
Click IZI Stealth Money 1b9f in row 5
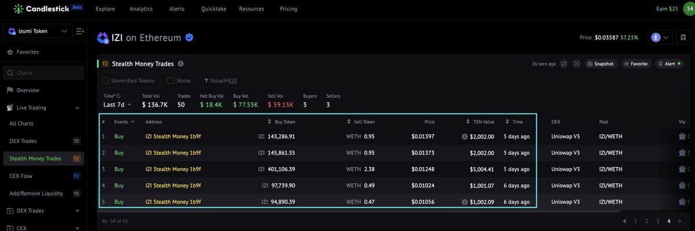(x=173, y=202)
